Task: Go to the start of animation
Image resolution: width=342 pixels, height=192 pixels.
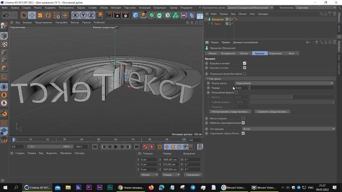Action: tap(95, 147)
